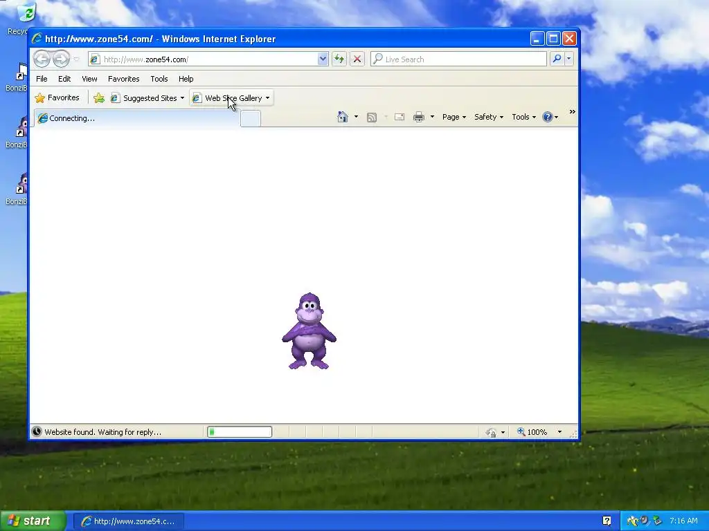Image resolution: width=709 pixels, height=531 pixels.
Task: Expand the command bar overflow chevron
Action: [x=573, y=111]
